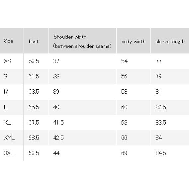Click the body width column header
This screenshot has width=189, height=189.
coord(133,42)
